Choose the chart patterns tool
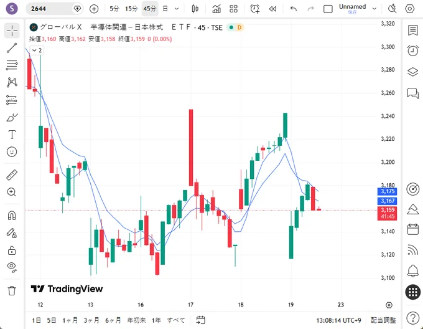Image resolution: width=423 pixels, height=329 pixels. [x=12, y=82]
